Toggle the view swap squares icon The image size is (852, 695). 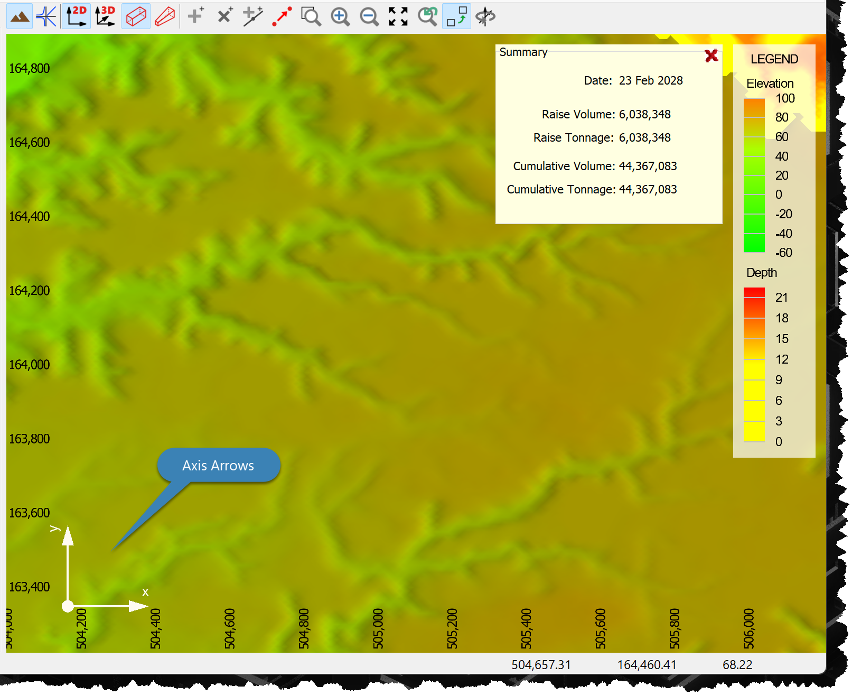coord(456,16)
